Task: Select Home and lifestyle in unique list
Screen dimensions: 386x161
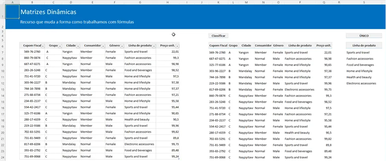Action: tap(364, 71)
